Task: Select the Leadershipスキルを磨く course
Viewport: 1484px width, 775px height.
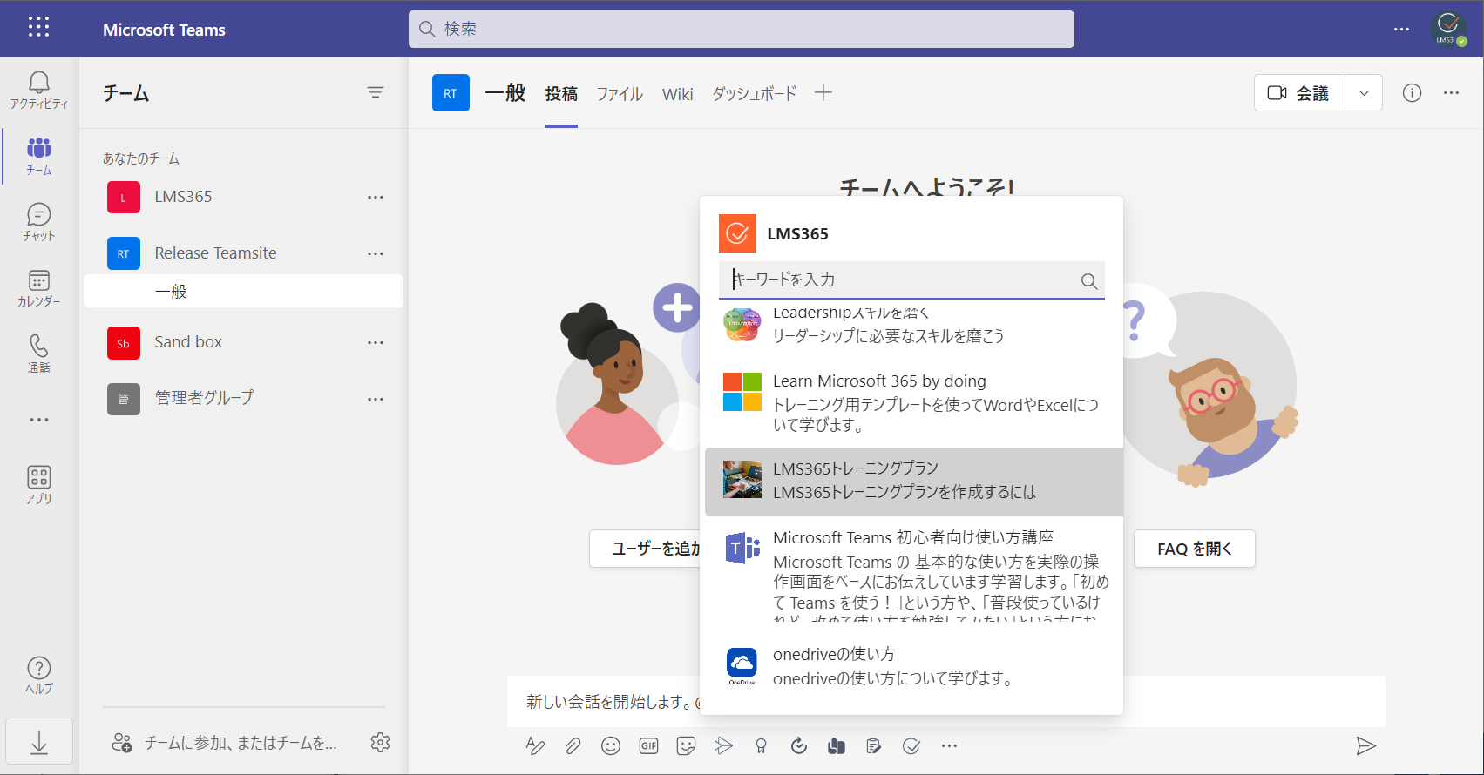Action: click(913, 329)
